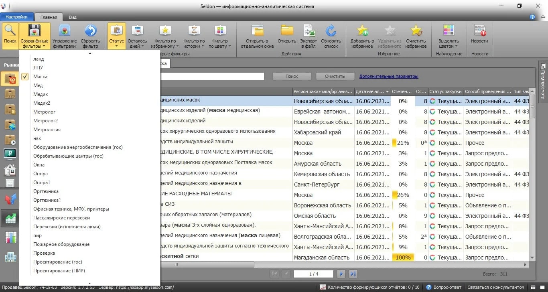548x292 pixels.
Task: Click Обновить список icon
Action: 331,31
